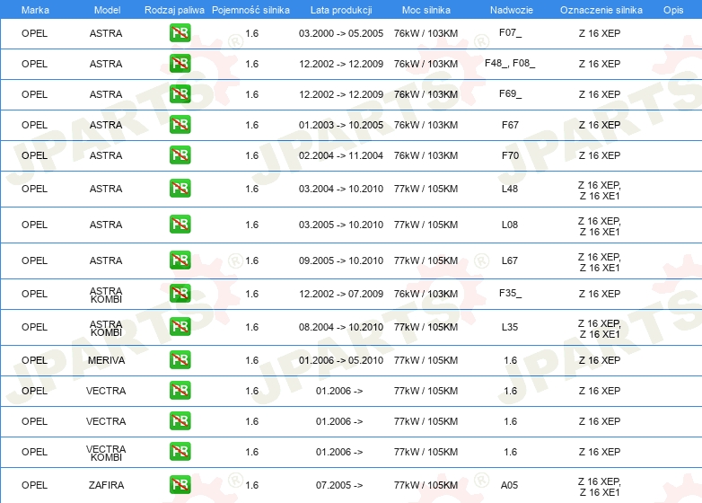
Task: Click the fuel icon in the ASTRA KOMBI L35 row
Action: tap(180, 327)
